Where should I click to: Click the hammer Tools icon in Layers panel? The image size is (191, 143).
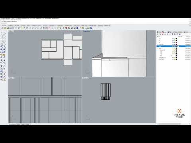(177, 34)
